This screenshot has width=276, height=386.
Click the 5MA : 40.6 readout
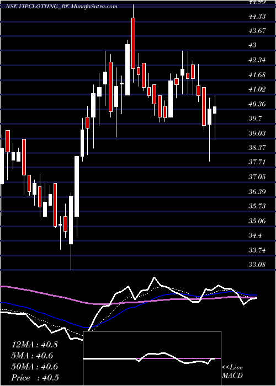(x=33, y=356)
